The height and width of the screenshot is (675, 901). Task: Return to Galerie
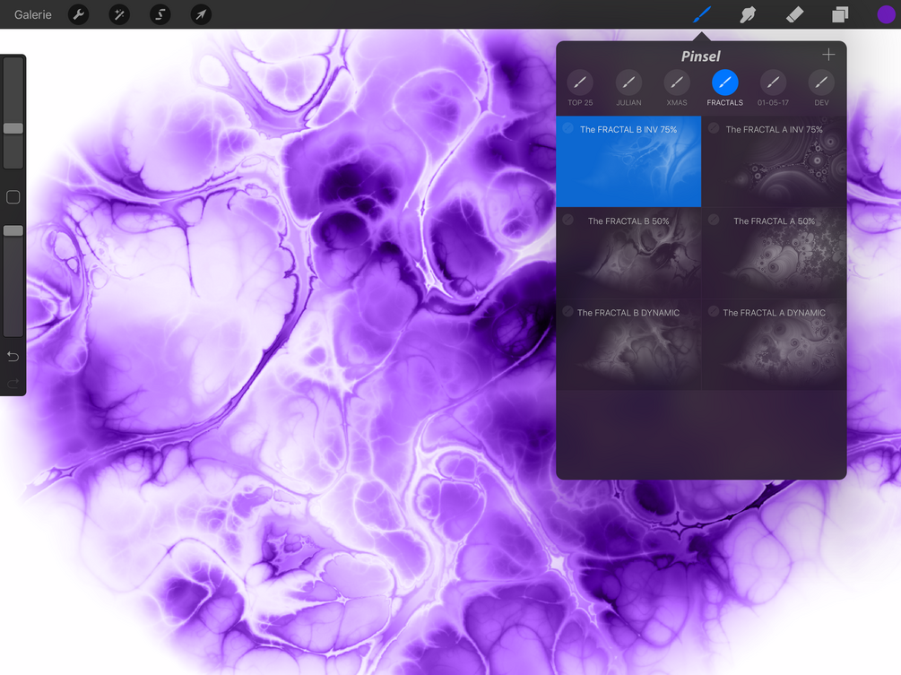[x=33, y=14]
